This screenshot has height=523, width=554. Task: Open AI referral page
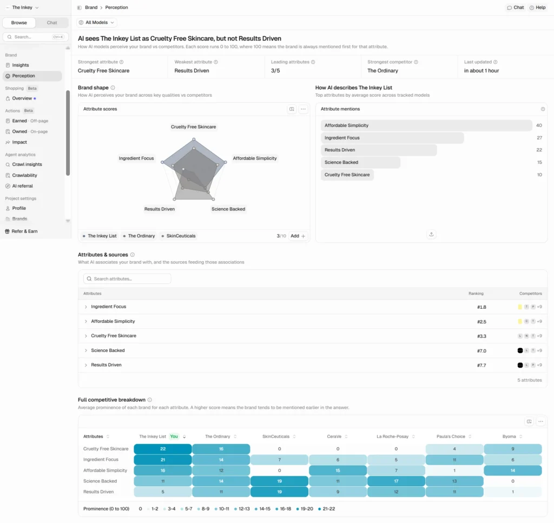click(22, 186)
